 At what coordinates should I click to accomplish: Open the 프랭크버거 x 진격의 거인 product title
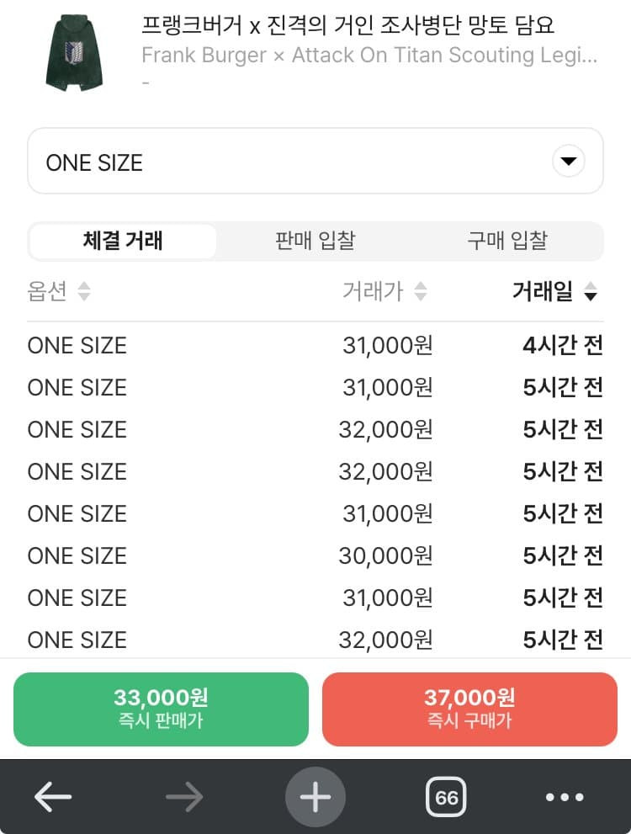[348, 24]
